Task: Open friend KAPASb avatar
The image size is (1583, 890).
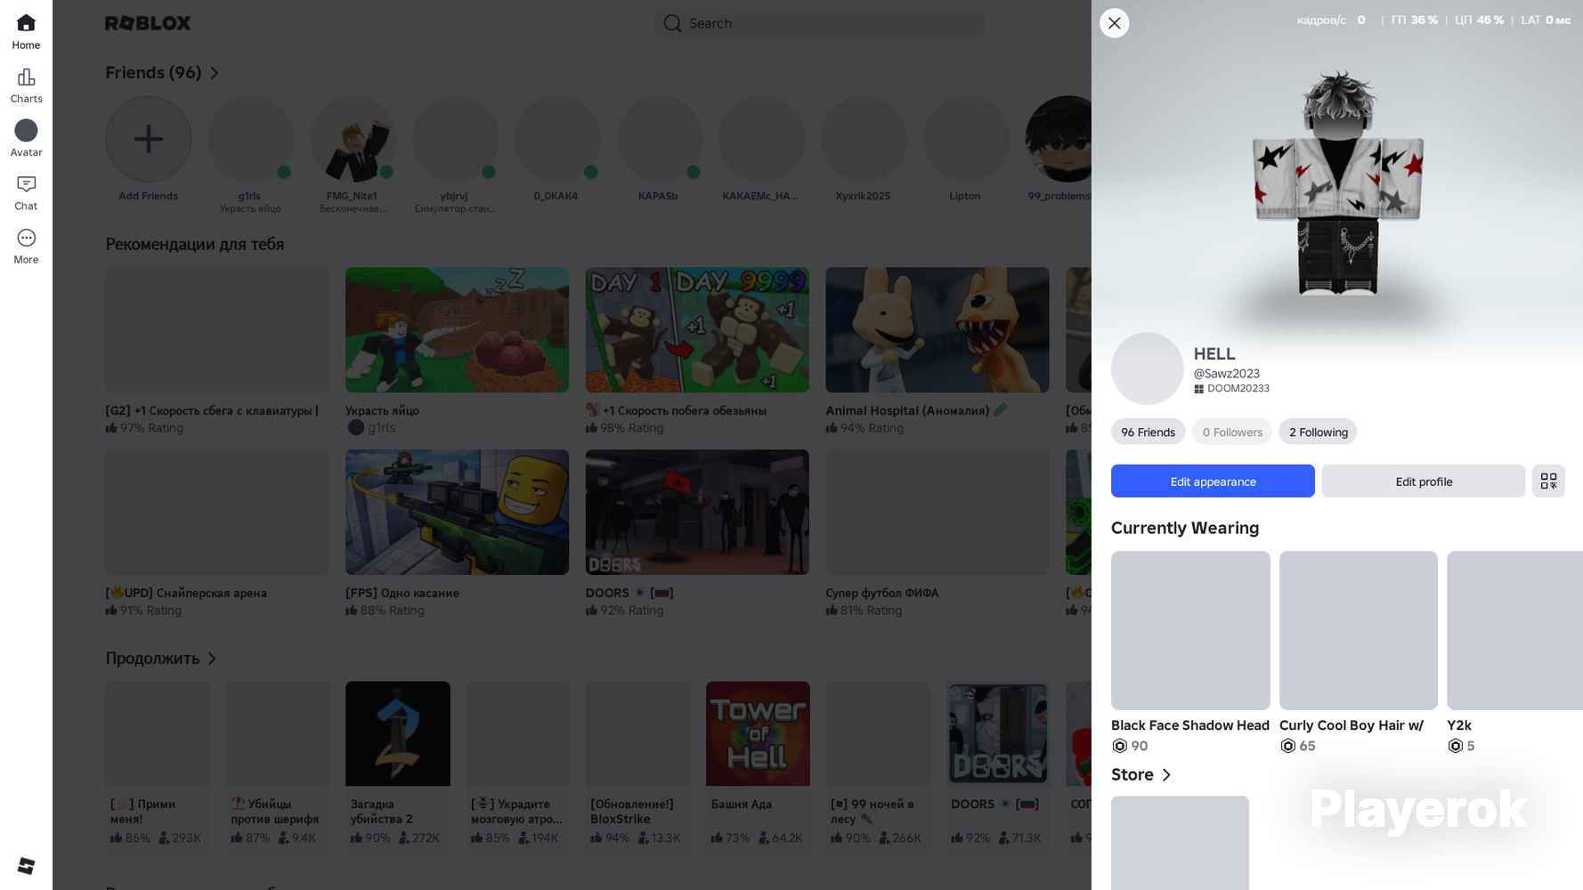Action: (660, 139)
